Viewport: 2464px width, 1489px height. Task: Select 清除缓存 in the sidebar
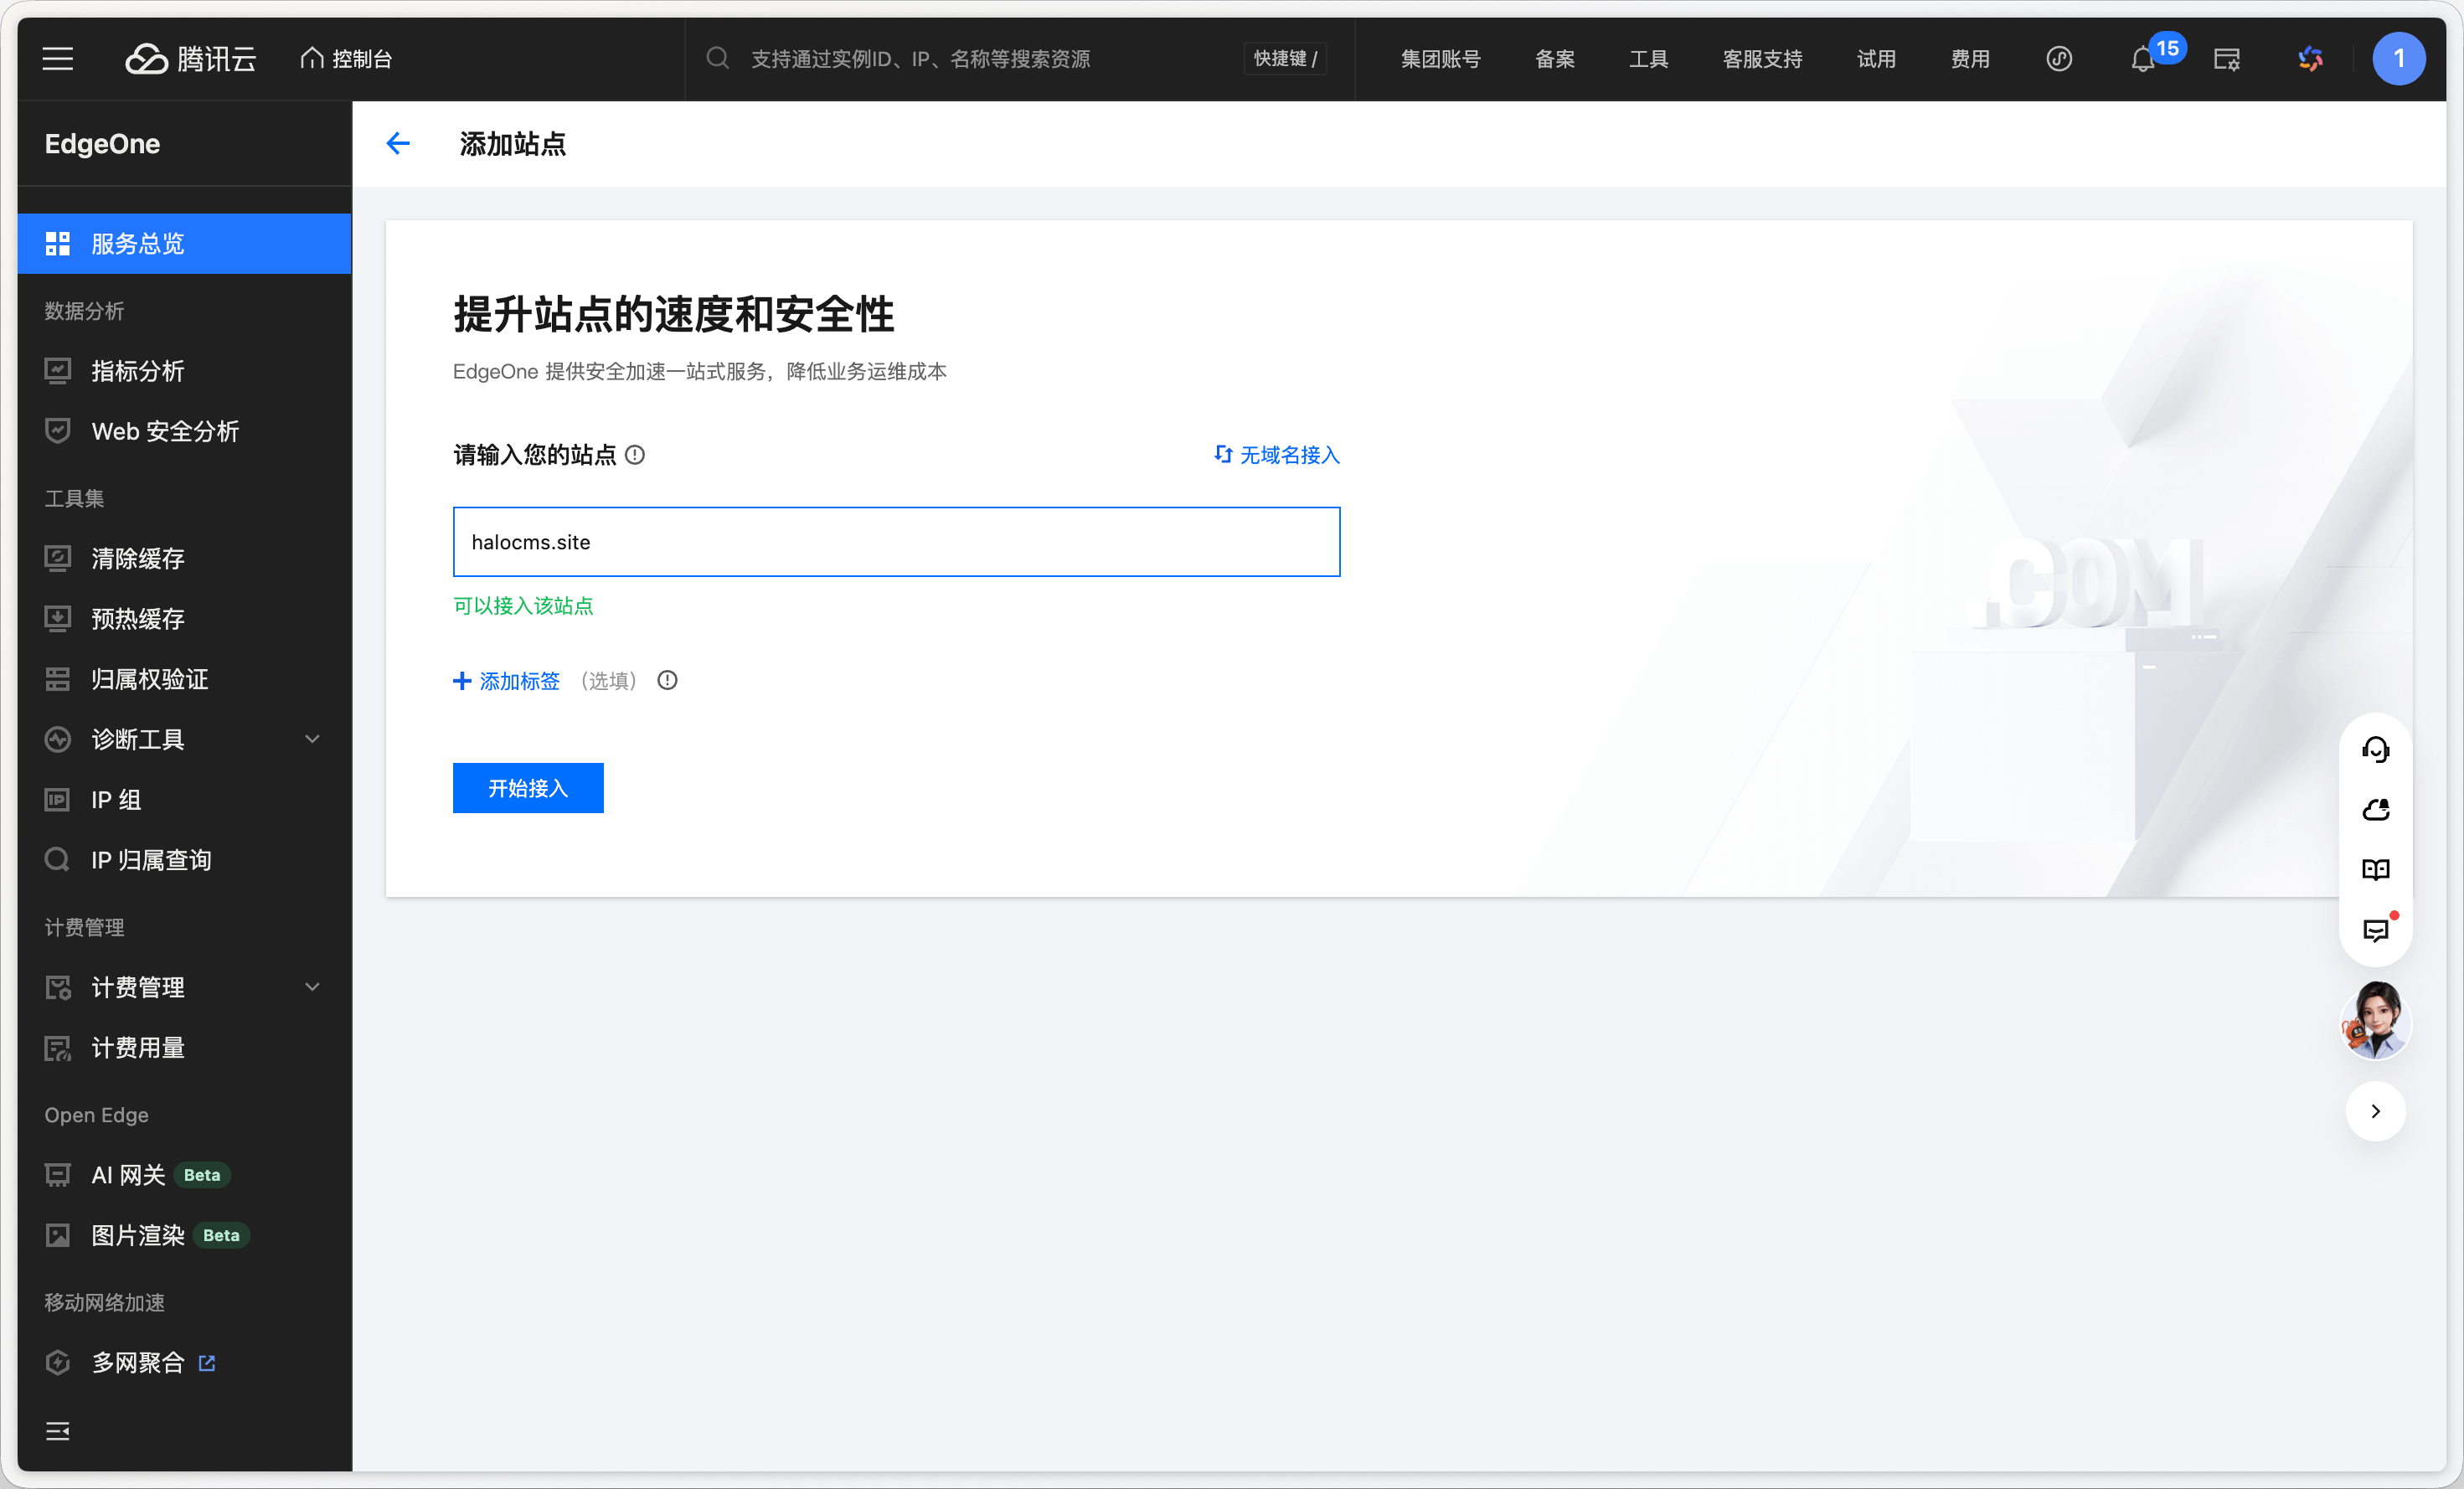click(x=138, y=559)
